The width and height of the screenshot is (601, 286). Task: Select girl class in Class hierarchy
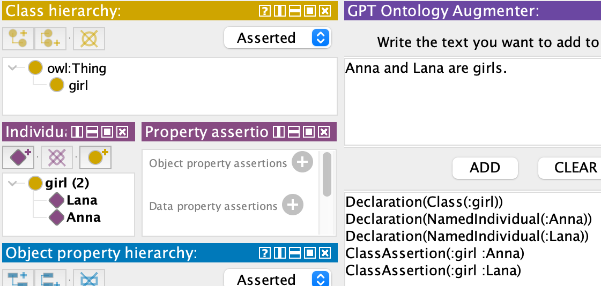click(x=78, y=85)
